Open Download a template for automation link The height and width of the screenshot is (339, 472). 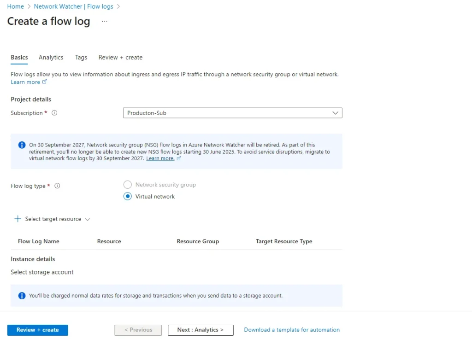click(x=292, y=330)
